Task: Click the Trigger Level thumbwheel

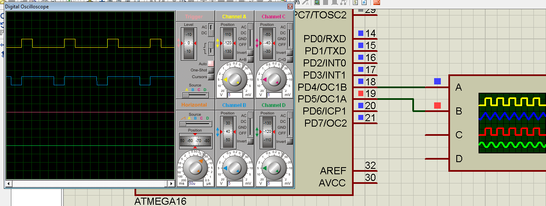Action: [x=189, y=43]
